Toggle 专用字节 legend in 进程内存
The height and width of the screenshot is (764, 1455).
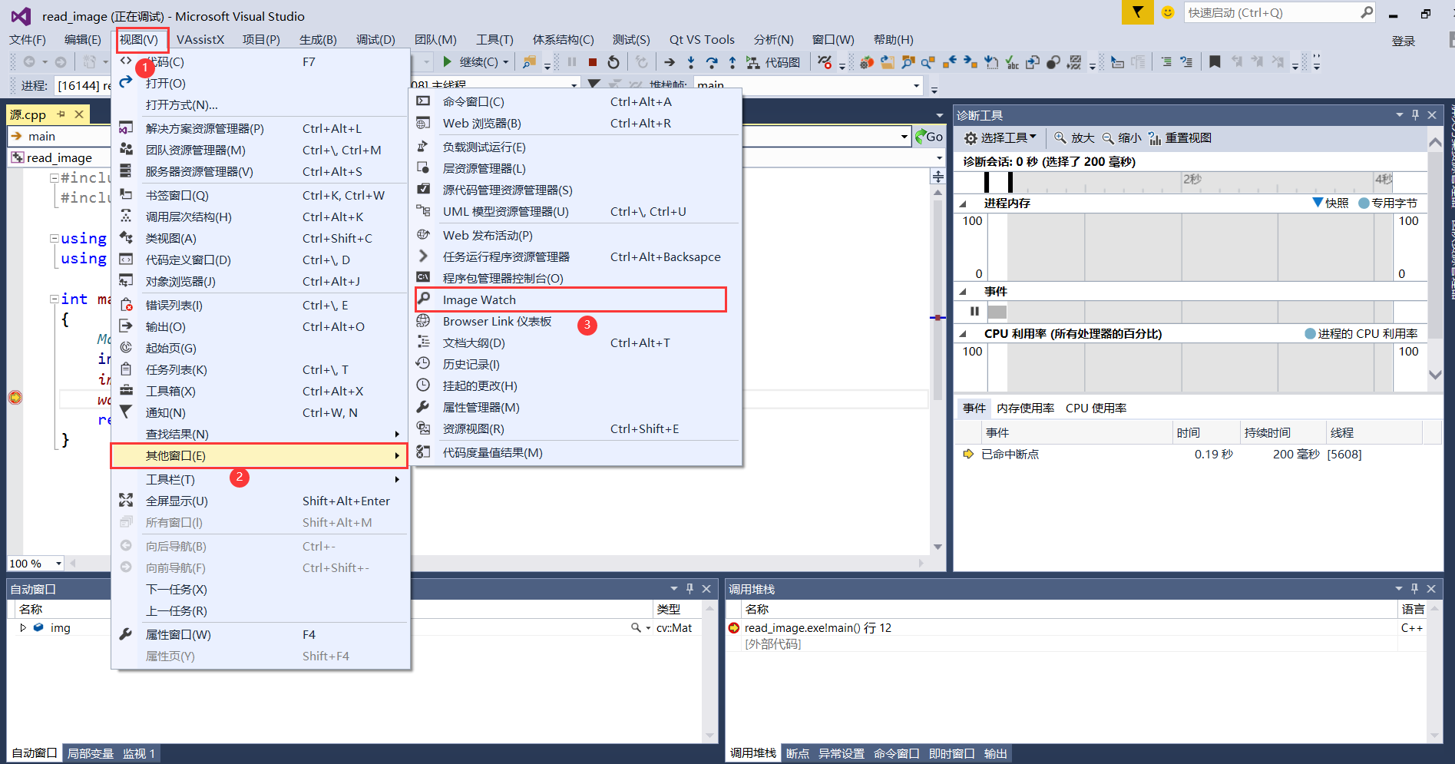click(x=1388, y=203)
